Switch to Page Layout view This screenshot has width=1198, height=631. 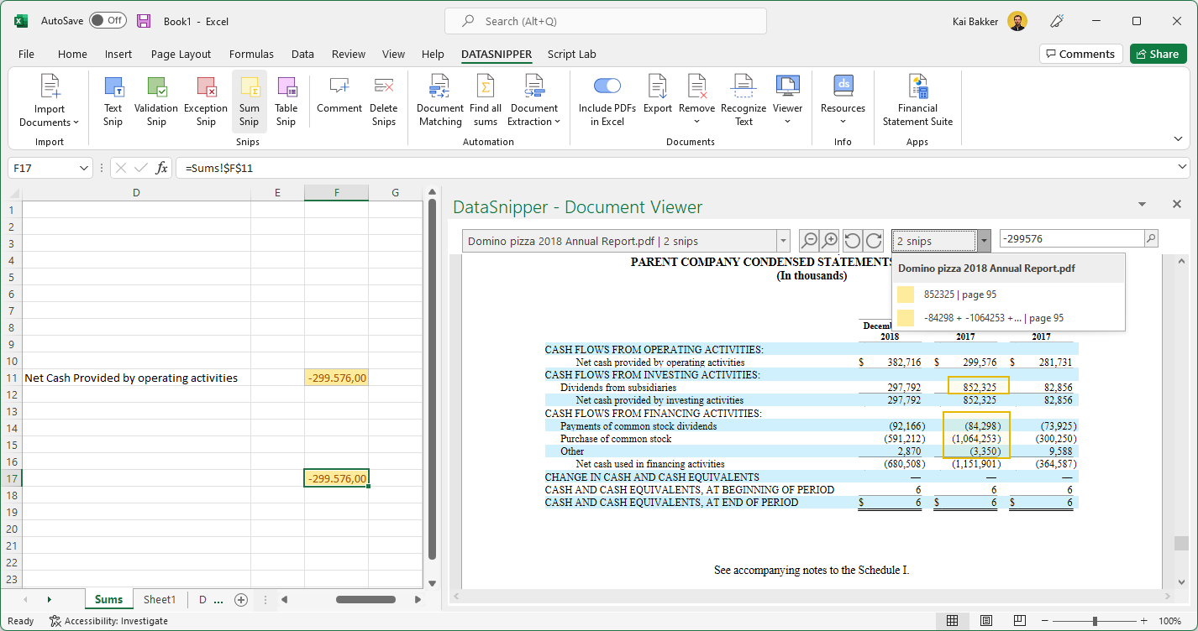tap(986, 621)
